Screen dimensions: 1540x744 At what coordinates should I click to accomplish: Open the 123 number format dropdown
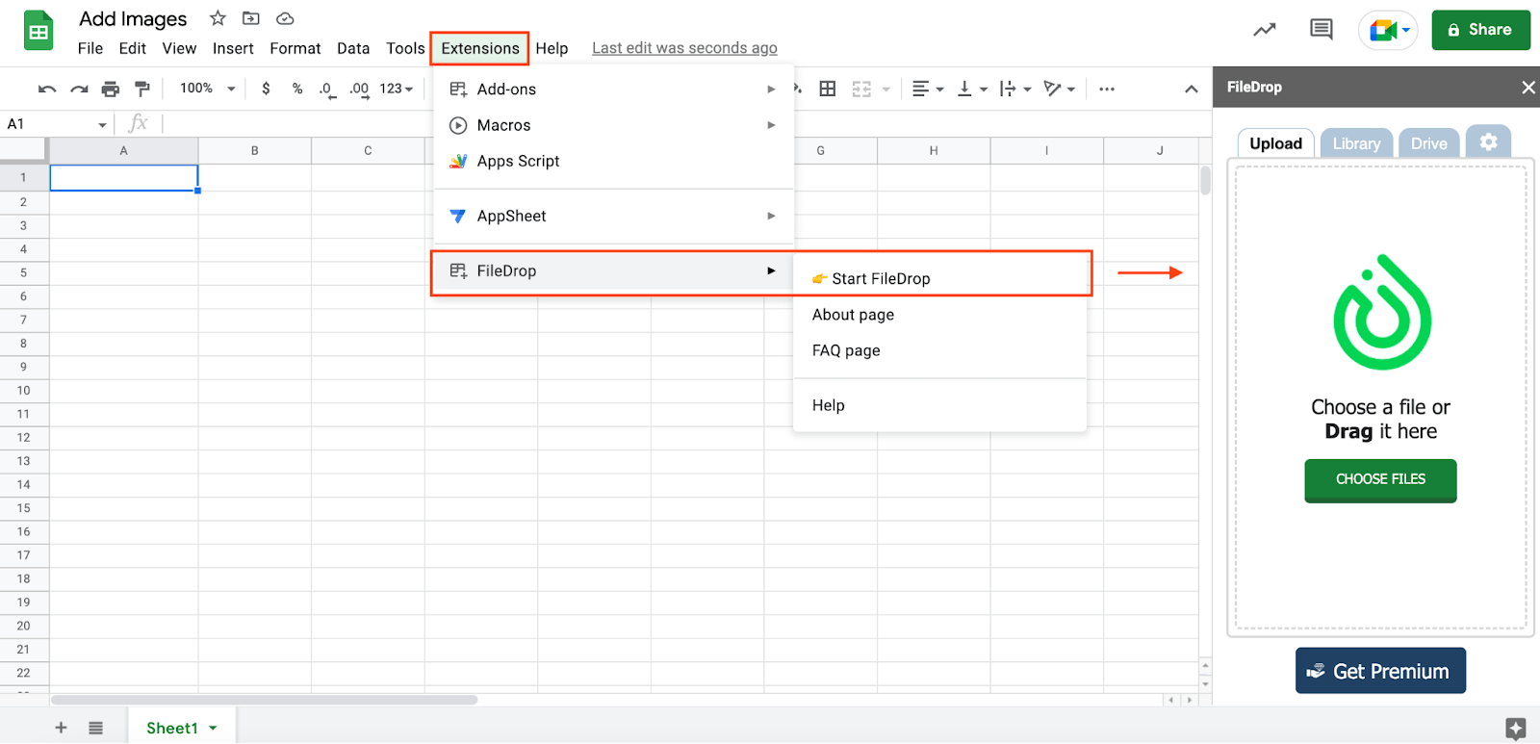397,89
